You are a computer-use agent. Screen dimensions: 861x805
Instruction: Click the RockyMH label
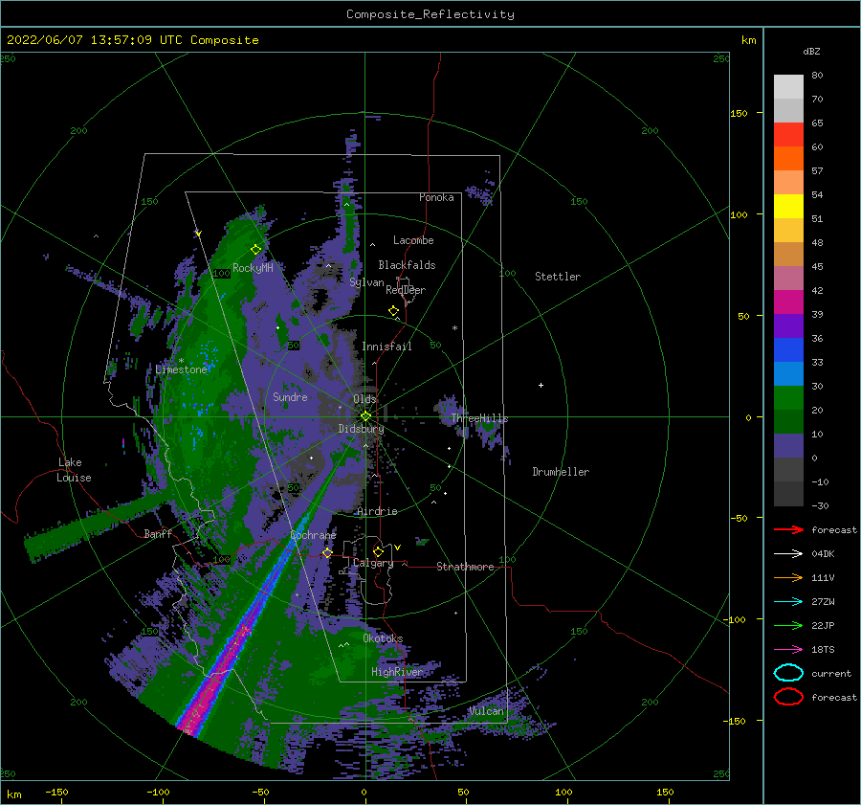tap(253, 268)
